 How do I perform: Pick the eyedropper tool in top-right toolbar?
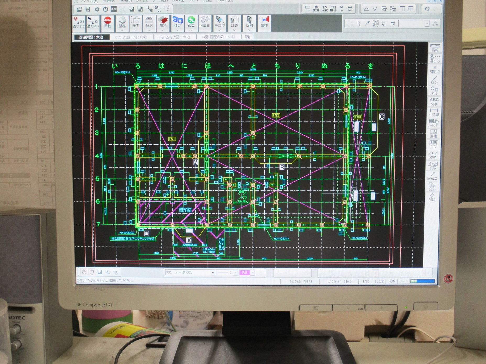(367, 24)
